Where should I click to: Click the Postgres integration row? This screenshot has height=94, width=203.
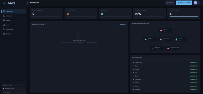165,89
